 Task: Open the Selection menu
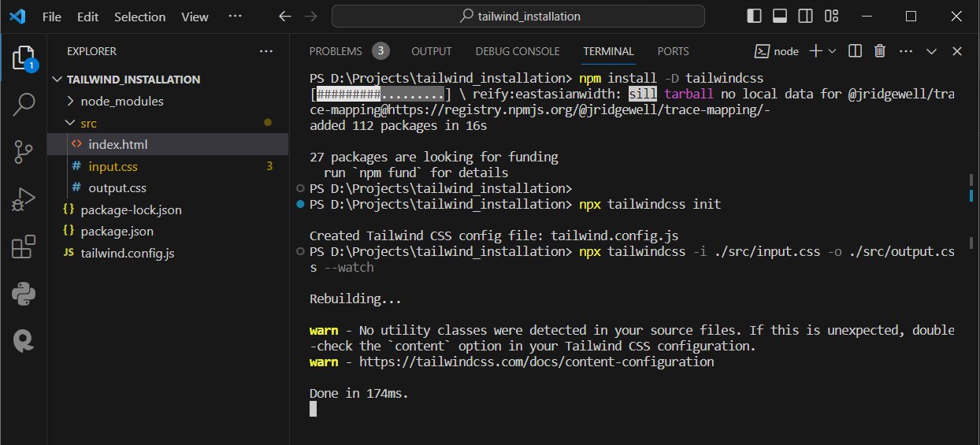click(140, 17)
